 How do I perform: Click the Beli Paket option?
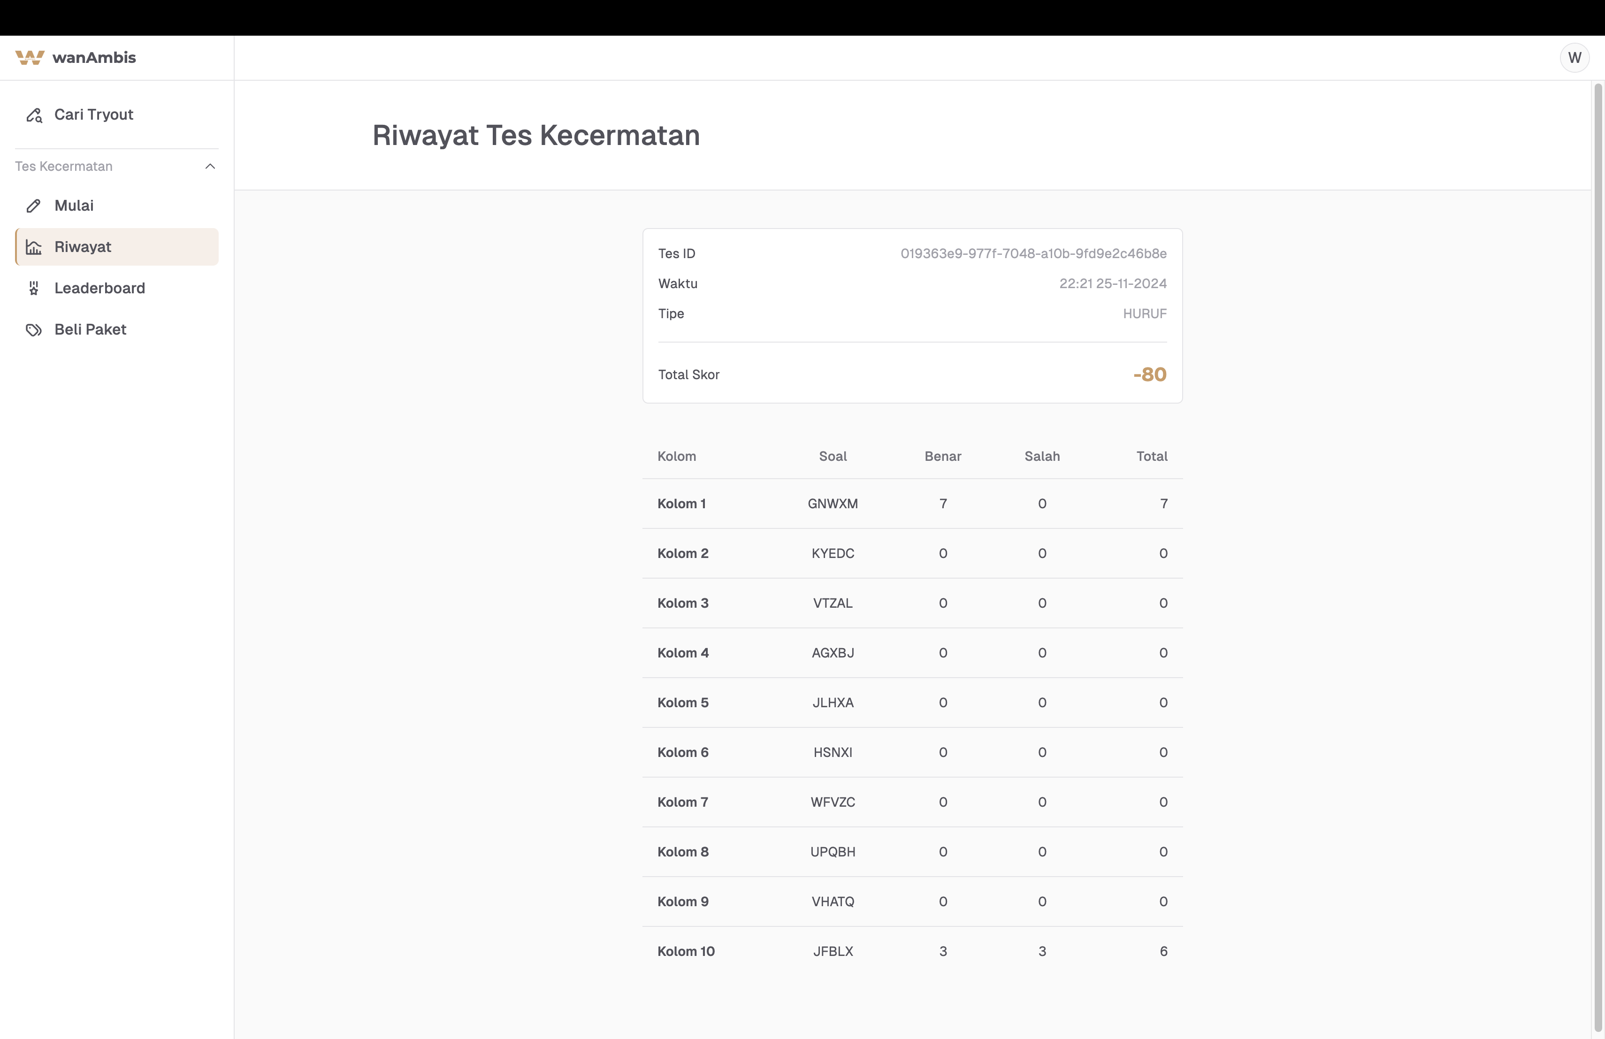pos(91,330)
